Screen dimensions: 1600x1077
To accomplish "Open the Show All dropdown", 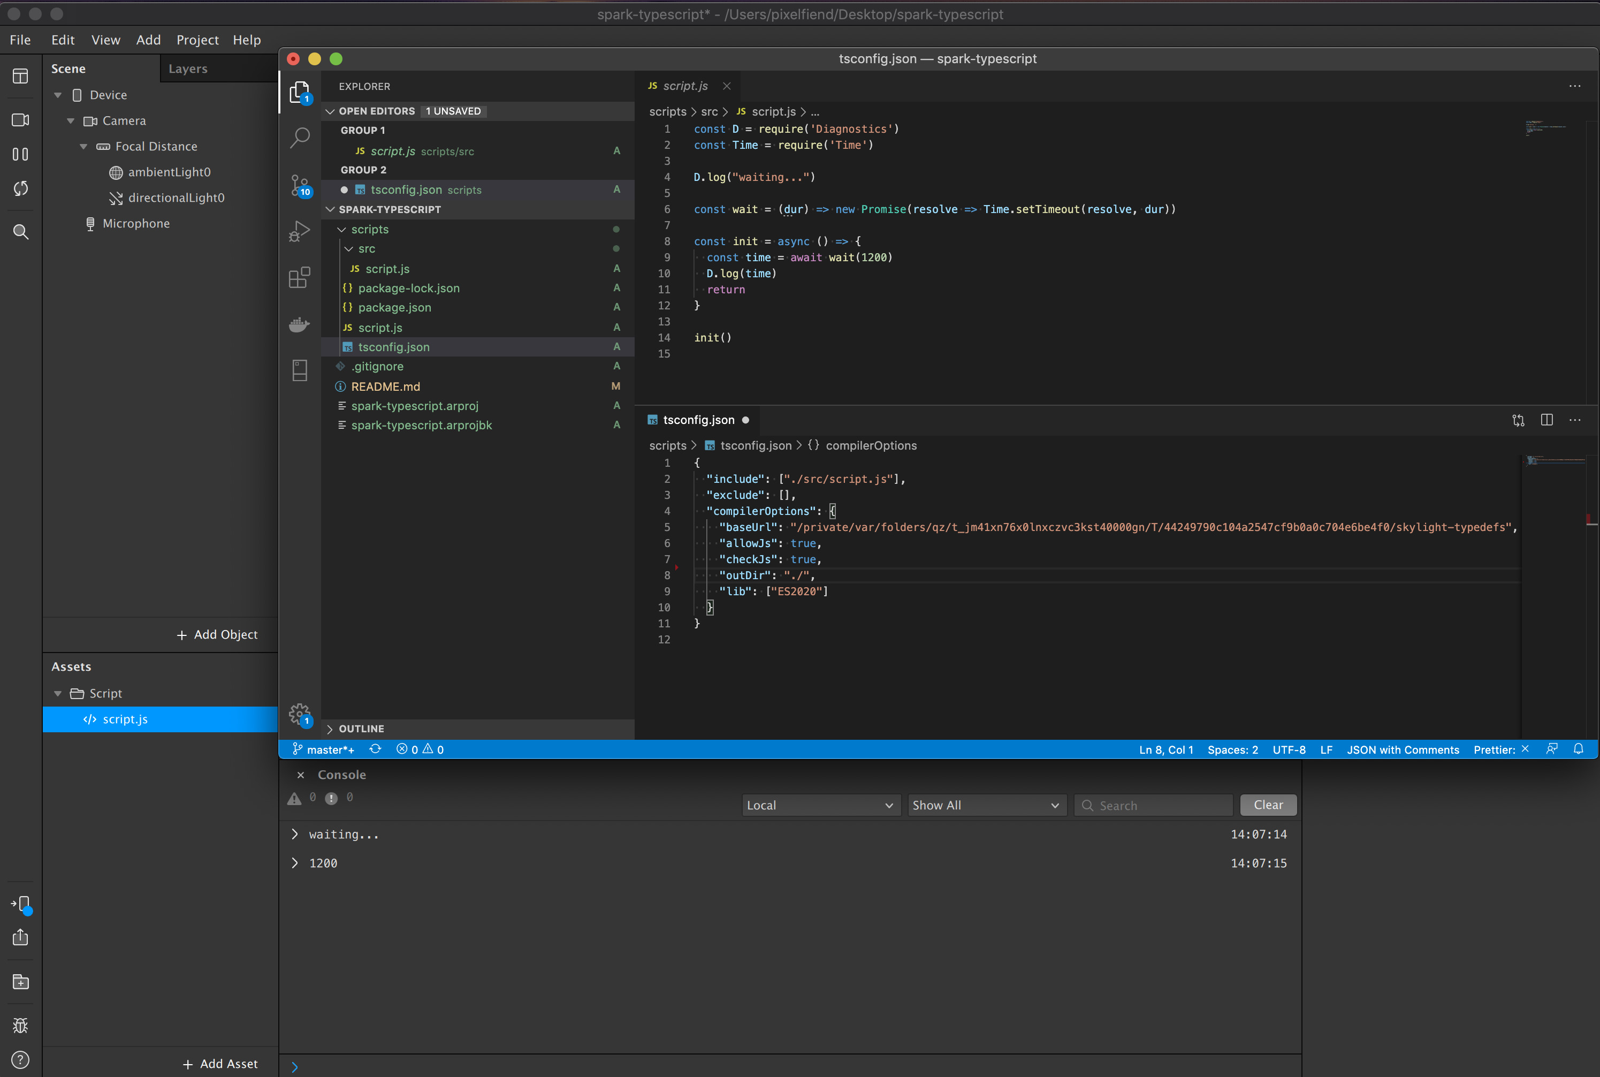I will pyautogui.click(x=985, y=805).
